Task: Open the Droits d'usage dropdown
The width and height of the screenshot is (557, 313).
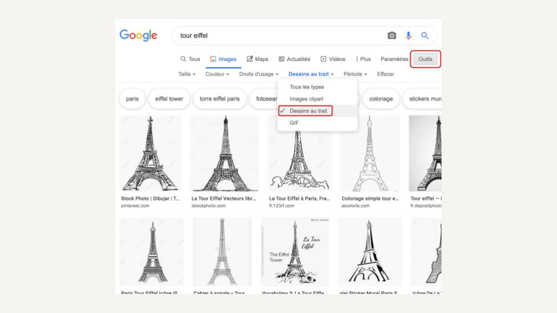Action: pyautogui.click(x=259, y=74)
